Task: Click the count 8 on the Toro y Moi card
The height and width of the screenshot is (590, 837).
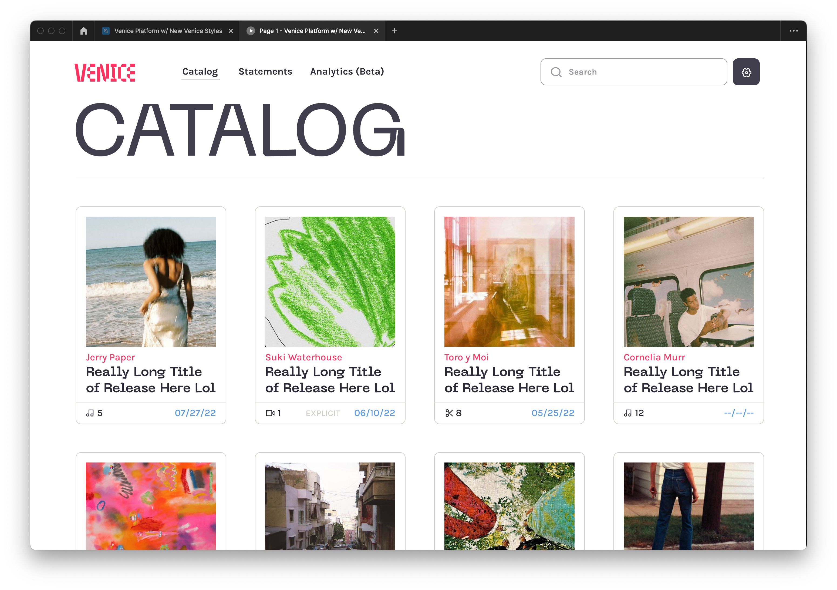Action: coord(459,413)
